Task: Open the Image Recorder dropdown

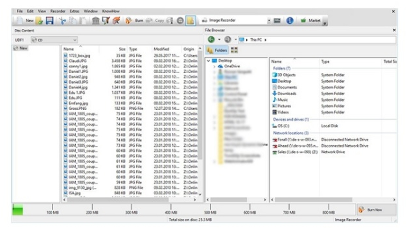Action: coord(269,20)
